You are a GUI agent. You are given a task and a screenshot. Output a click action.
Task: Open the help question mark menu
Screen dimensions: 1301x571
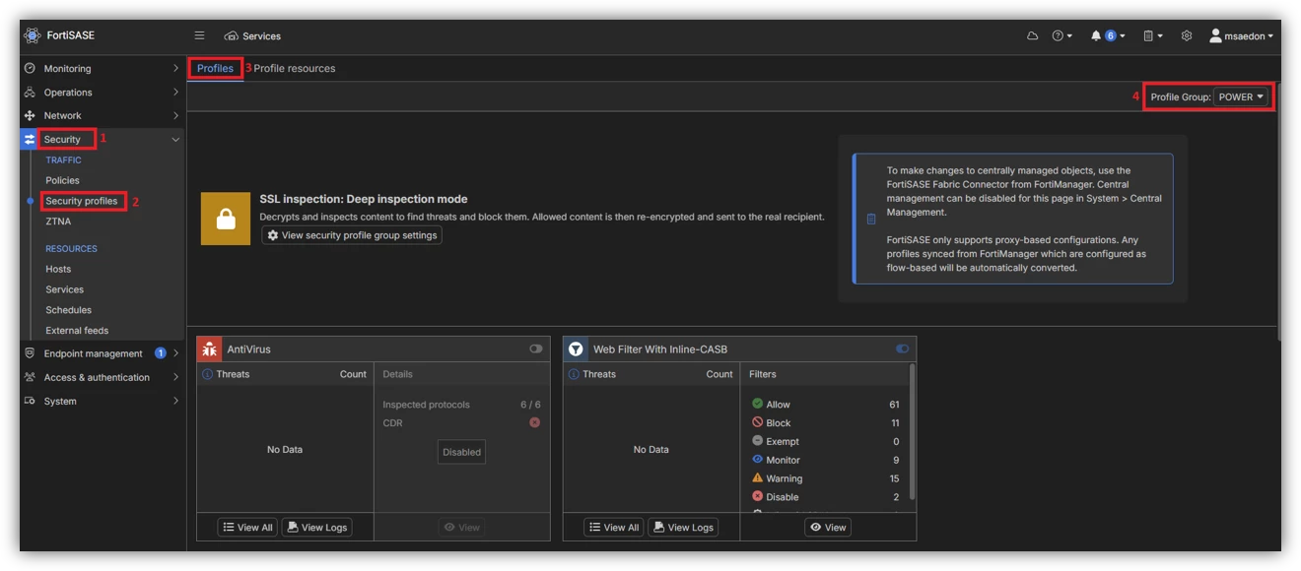[1061, 35]
